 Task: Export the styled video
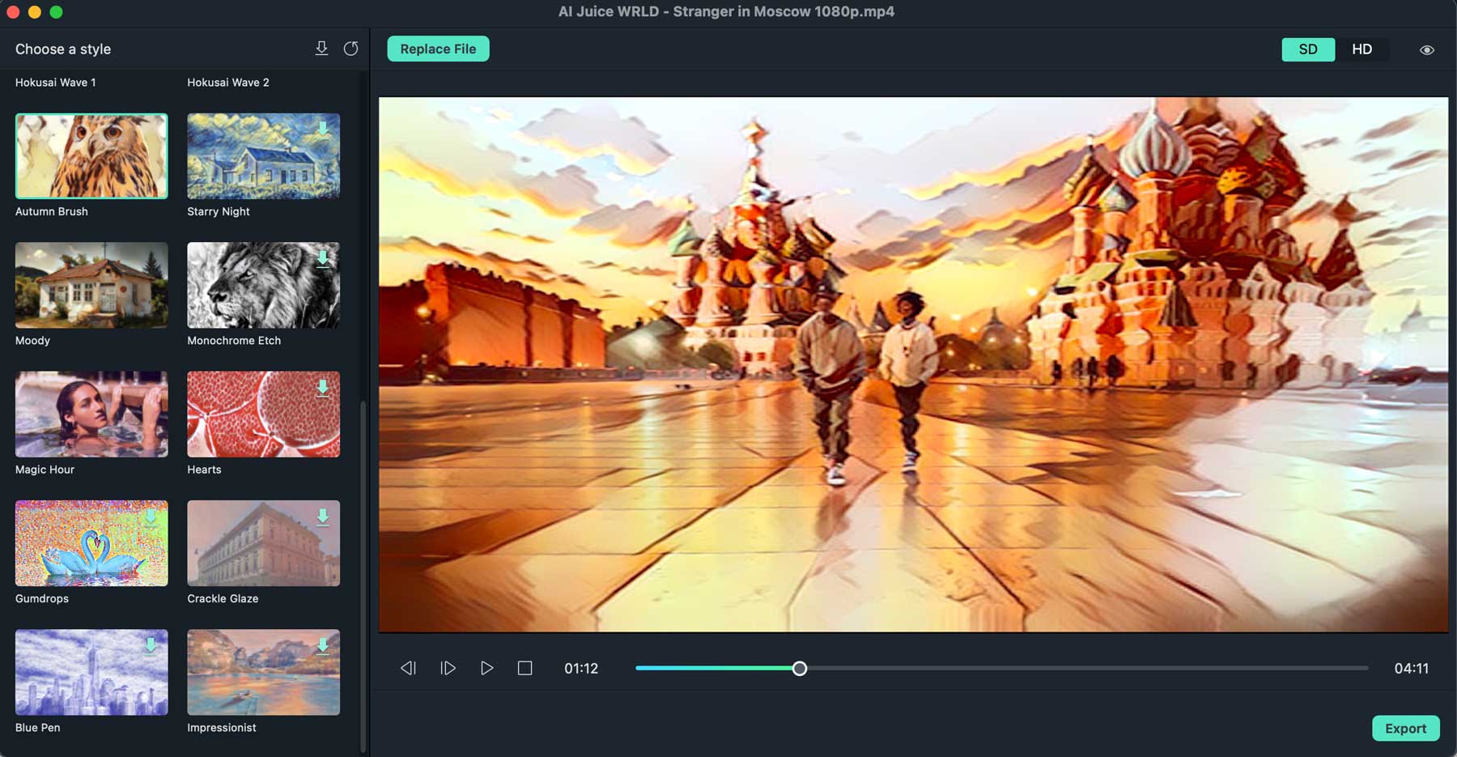tap(1406, 728)
